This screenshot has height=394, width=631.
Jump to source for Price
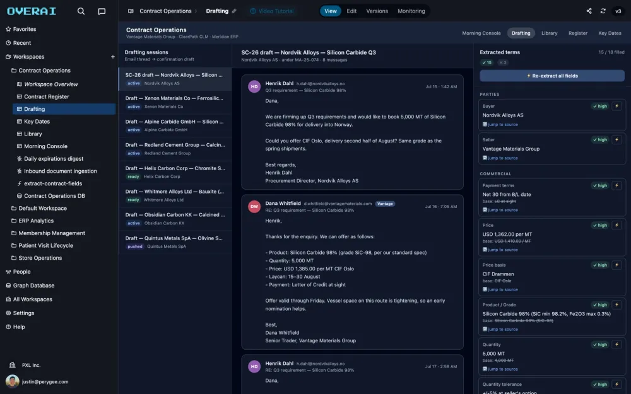tap(500, 250)
